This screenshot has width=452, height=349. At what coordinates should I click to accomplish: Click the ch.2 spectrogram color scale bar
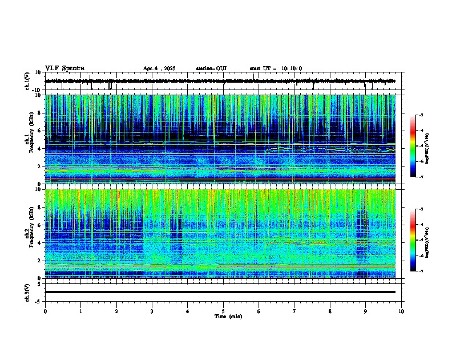tap(413, 240)
